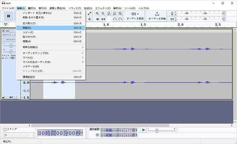Viewport: 237px width, 144px height.
Task: Choose 削除をやり直す(R) menu entry
Action: pos(51,17)
